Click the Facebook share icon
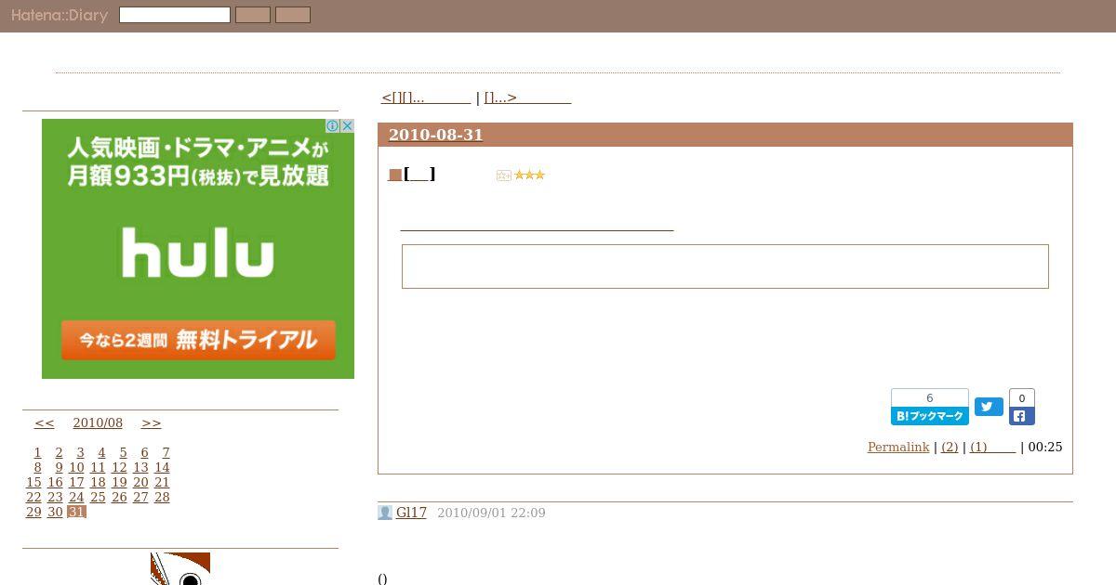The width and height of the screenshot is (1116, 585). [1021, 416]
